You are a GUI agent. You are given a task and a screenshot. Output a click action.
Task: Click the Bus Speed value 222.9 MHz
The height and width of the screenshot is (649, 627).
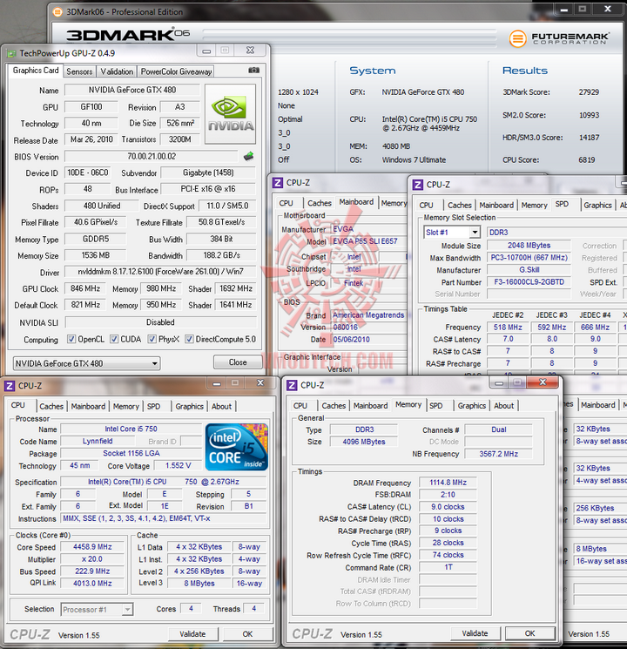92,571
